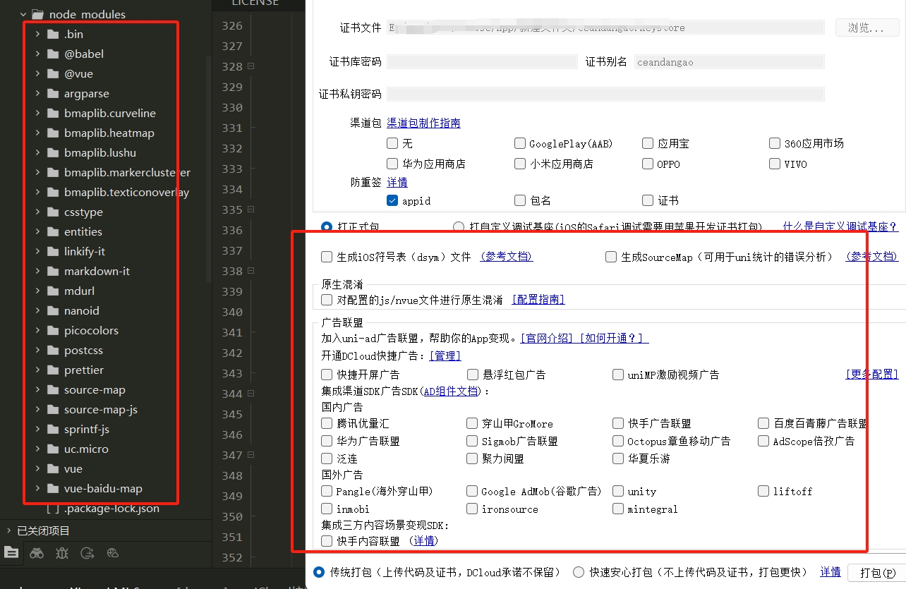Select the .package-lock.json file name
Screen dimensions: 906x589
(x=111, y=508)
